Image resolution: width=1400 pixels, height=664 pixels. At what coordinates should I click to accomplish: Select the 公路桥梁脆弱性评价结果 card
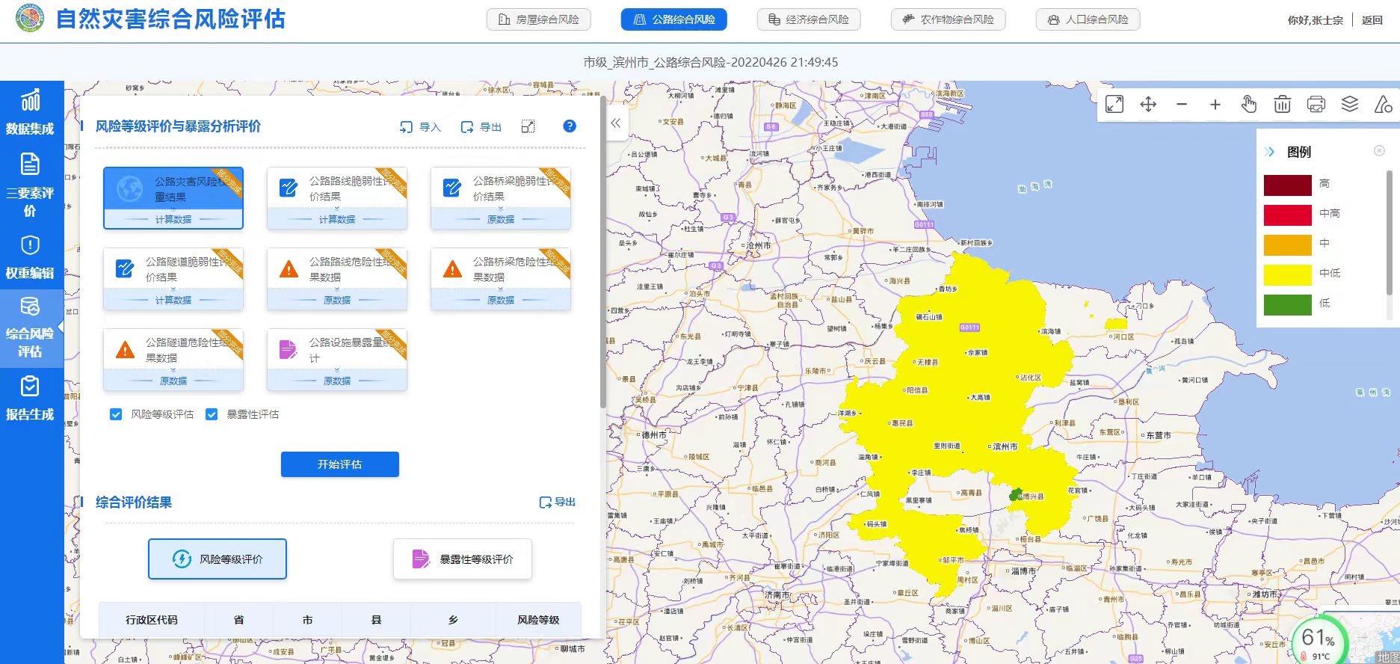click(x=501, y=197)
